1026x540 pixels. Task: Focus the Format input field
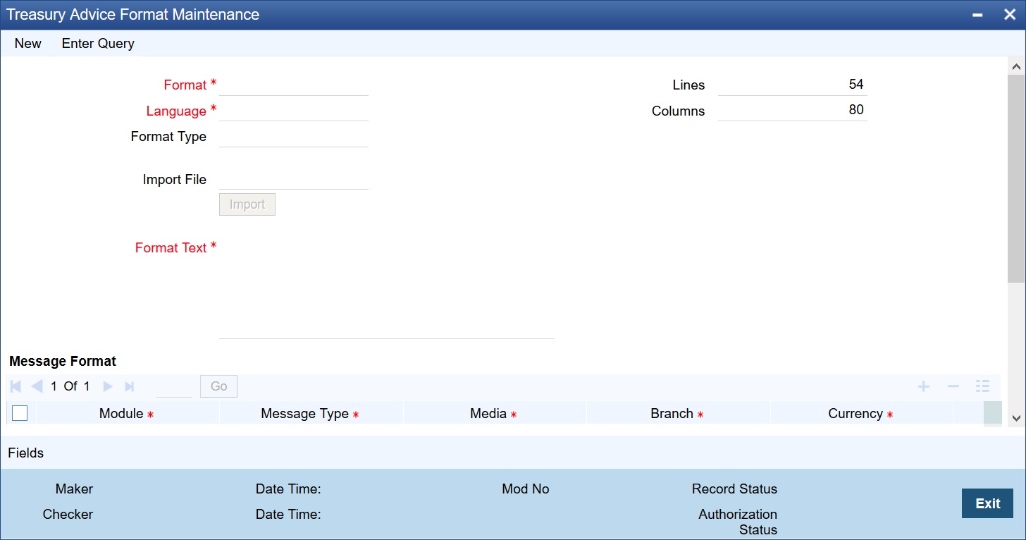pos(294,85)
